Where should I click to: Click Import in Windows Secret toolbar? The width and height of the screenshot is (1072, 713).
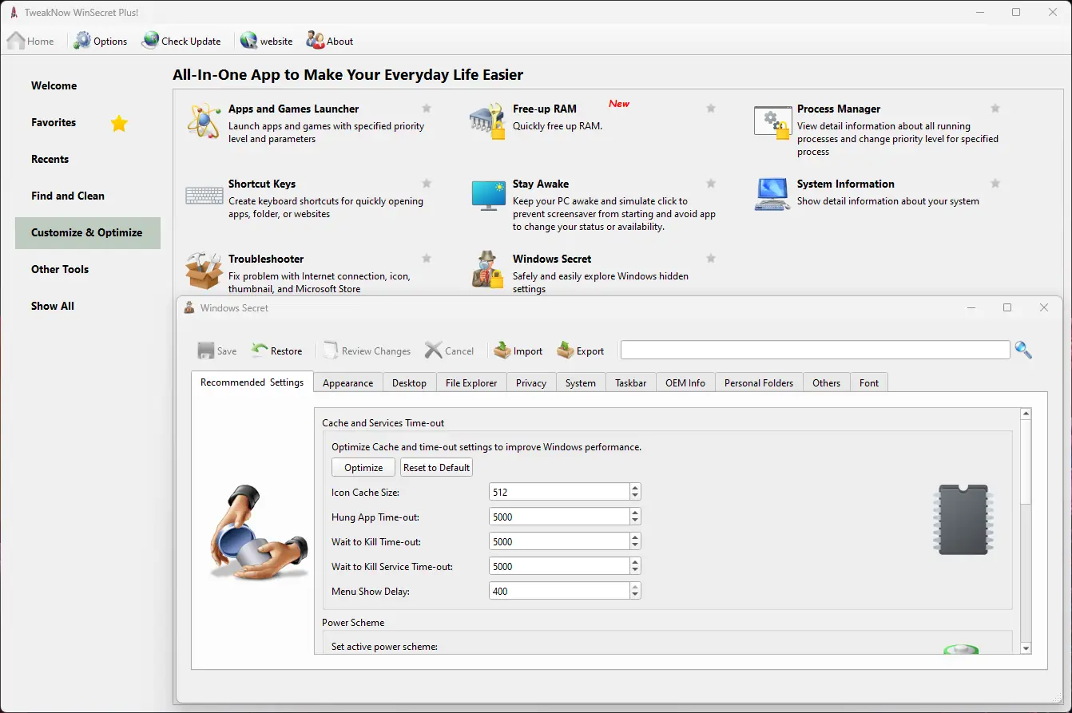point(518,351)
